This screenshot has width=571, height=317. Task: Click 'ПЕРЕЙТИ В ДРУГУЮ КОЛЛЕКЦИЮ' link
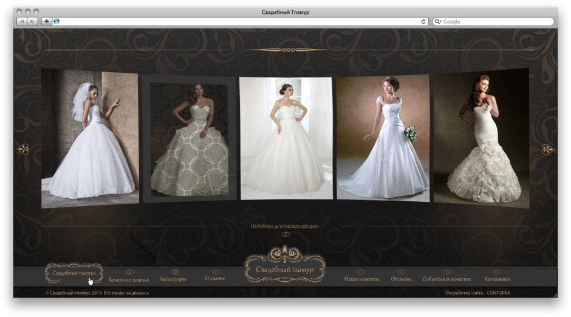[285, 226]
